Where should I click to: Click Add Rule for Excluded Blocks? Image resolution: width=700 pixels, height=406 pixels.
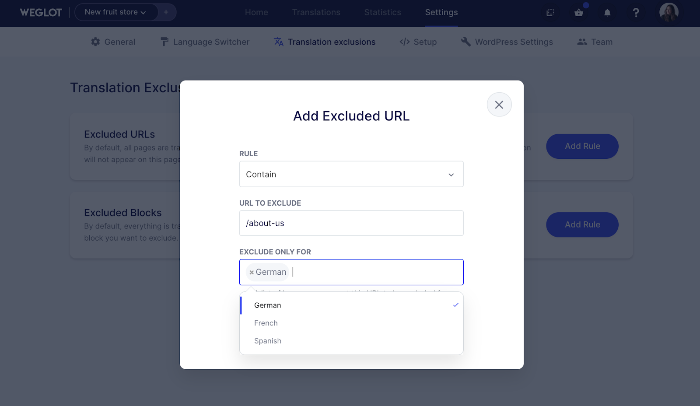(x=582, y=225)
